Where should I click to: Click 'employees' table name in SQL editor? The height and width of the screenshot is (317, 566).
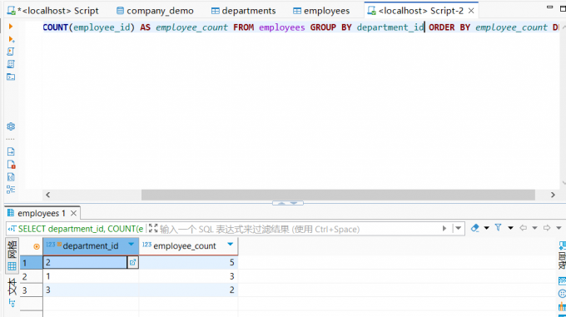click(x=282, y=27)
